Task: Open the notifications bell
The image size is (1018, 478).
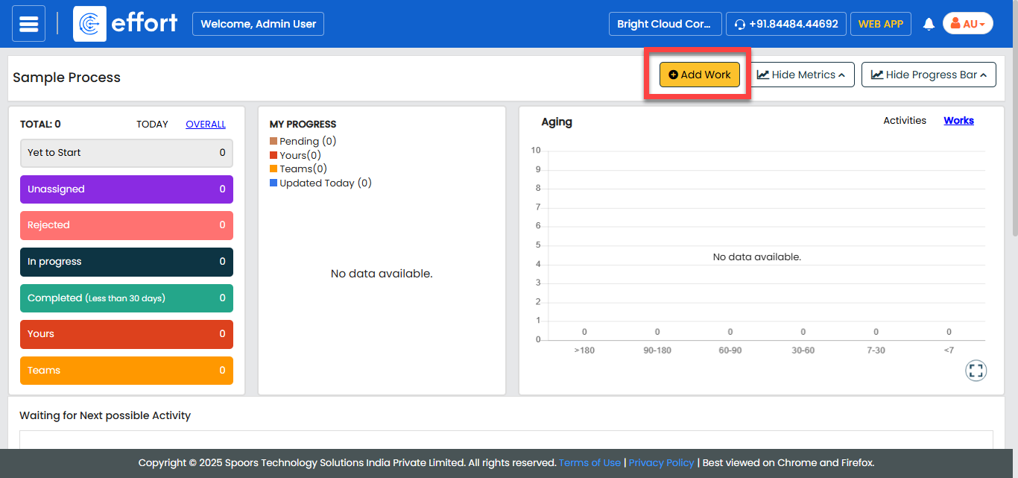Action: [x=929, y=24]
